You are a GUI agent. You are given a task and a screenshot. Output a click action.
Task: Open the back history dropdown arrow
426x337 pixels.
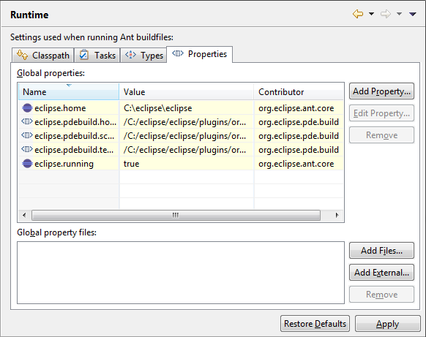pos(371,14)
